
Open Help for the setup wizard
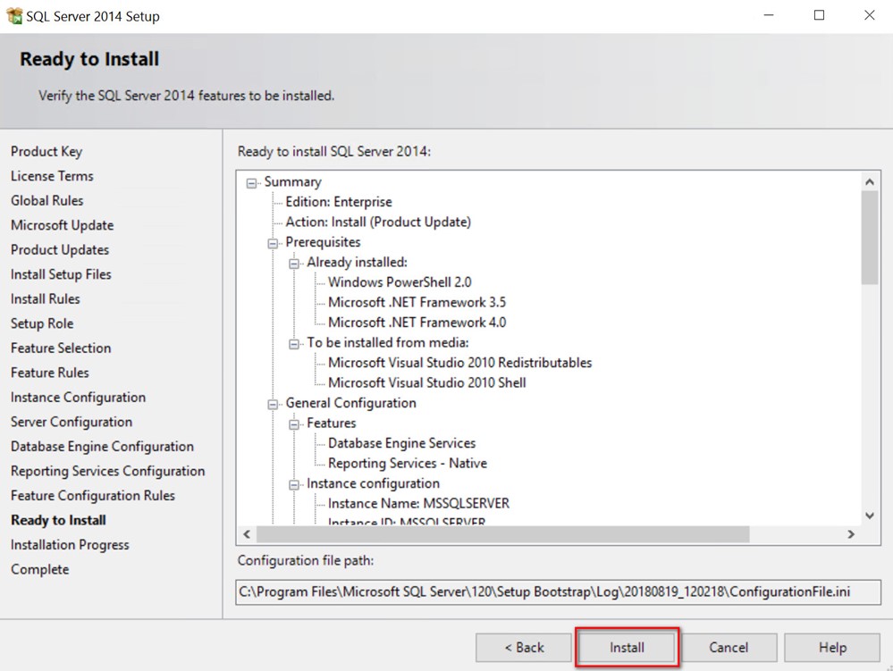point(832,648)
